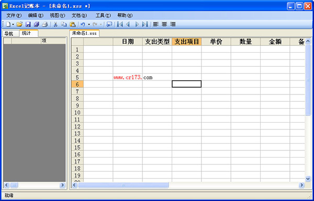Switch to the 导航 tab
The height and width of the screenshot is (201, 314).
[11, 34]
